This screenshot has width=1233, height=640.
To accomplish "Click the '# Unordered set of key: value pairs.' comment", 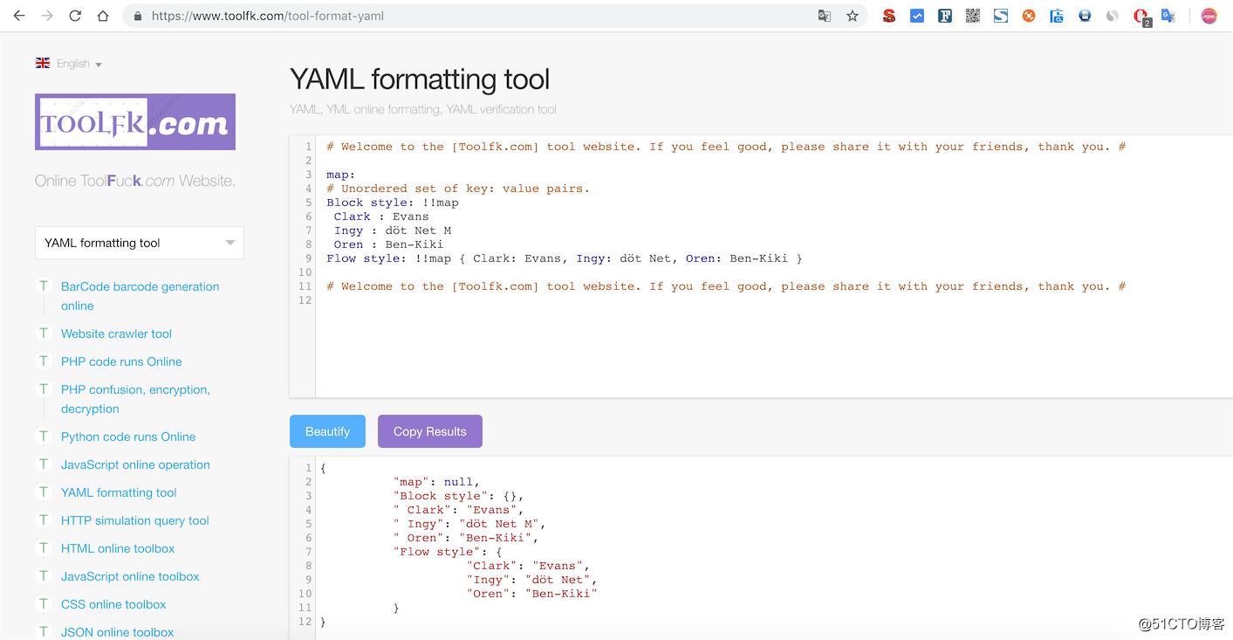I will pos(458,189).
